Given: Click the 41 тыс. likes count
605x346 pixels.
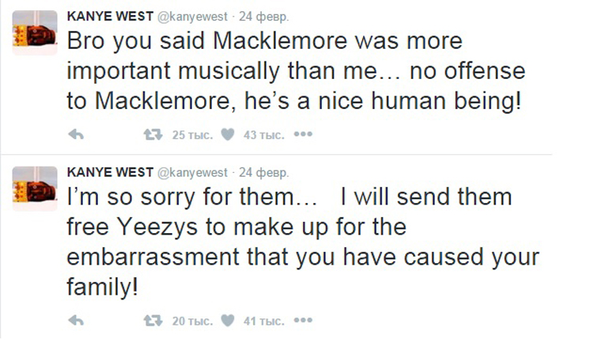Looking at the screenshot, I should click(263, 321).
